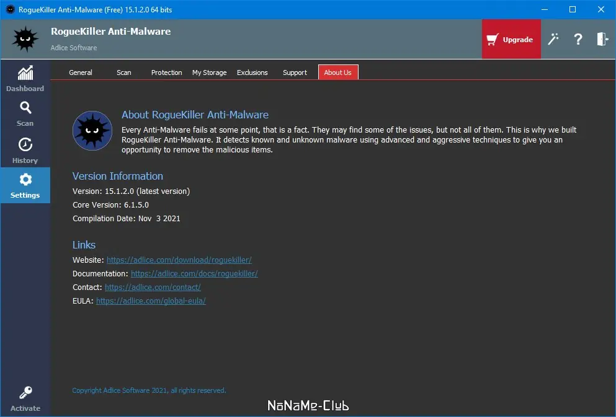Image resolution: width=616 pixels, height=417 pixels.
Task: Click the exit door icon in header
Action: 602,39
